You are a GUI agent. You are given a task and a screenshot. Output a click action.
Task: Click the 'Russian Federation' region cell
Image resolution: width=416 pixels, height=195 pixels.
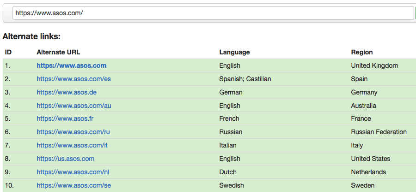pyautogui.click(x=379, y=132)
